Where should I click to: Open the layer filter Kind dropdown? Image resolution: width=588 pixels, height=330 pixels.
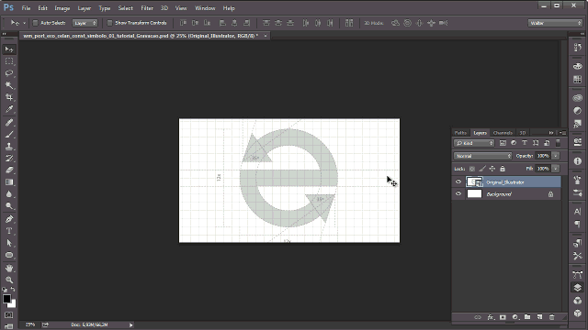point(474,143)
